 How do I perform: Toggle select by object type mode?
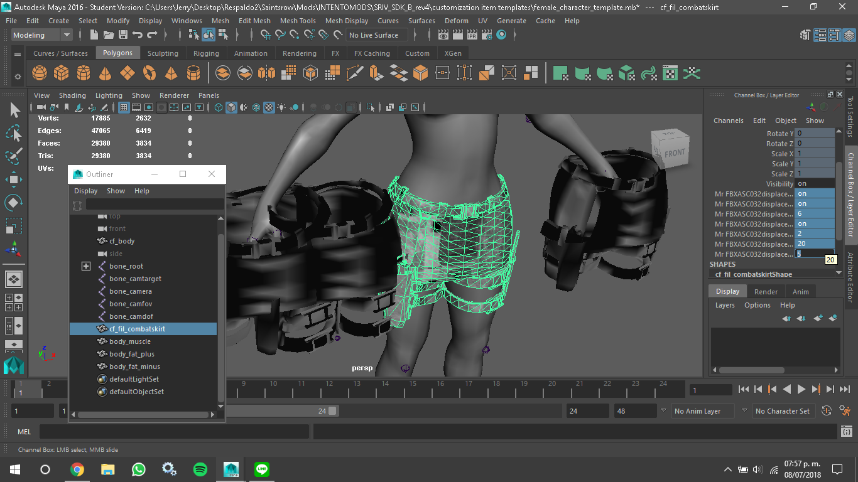point(209,35)
